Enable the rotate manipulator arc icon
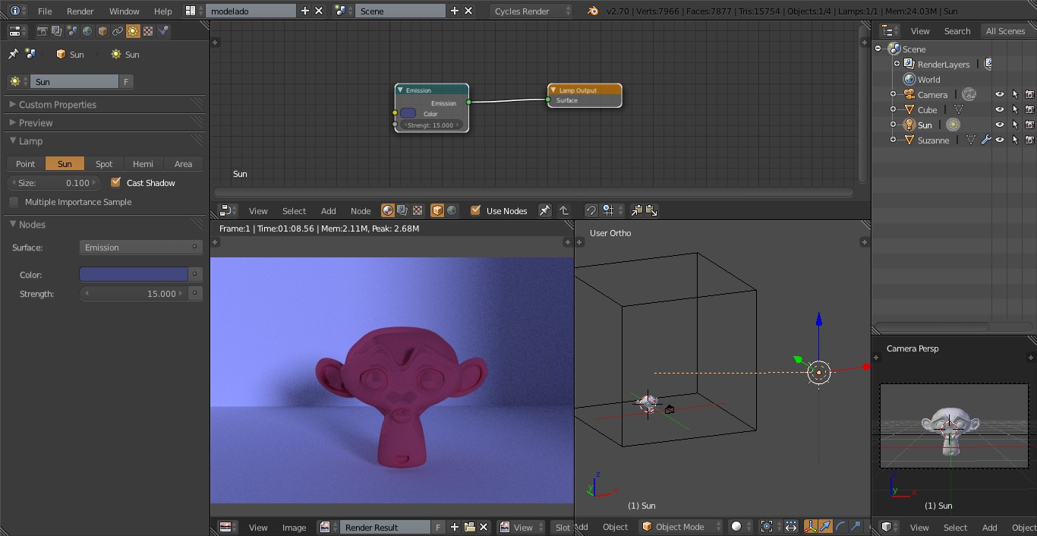The width and height of the screenshot is (1037, 536). point(840,526)
